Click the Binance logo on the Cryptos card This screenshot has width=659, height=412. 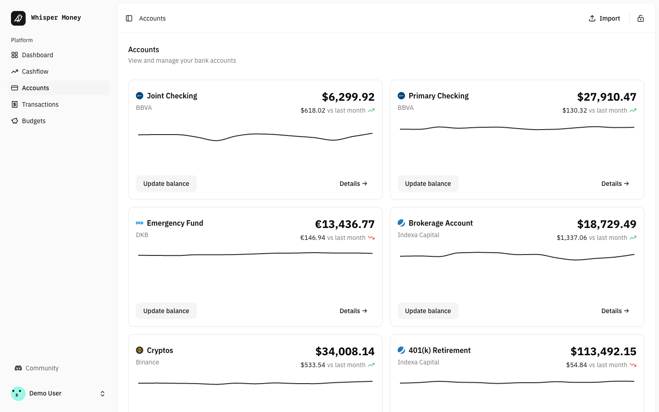click(x=140, y=350)
